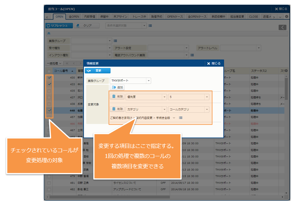The width and height of the screenshot is (293, 204).
Task: Open list icon beside category path
Action: point(181,118)
